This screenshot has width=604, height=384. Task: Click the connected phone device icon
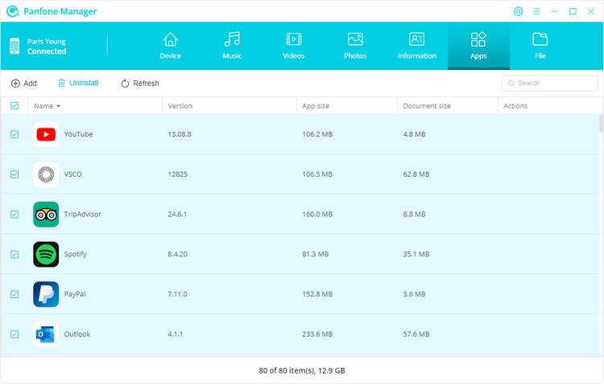(x=14, y=46)
